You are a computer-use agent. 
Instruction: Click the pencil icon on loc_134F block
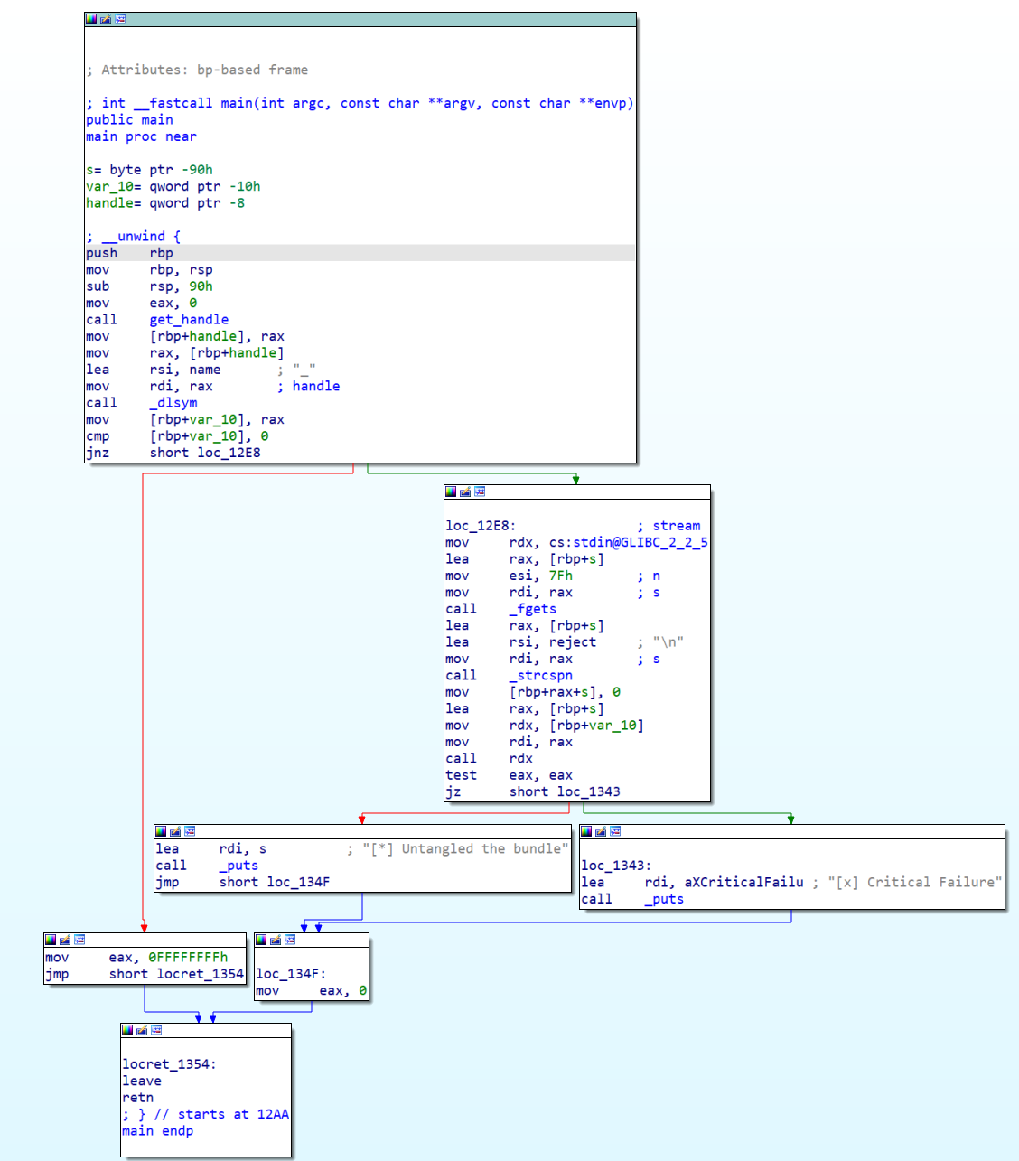pos(276,940)
